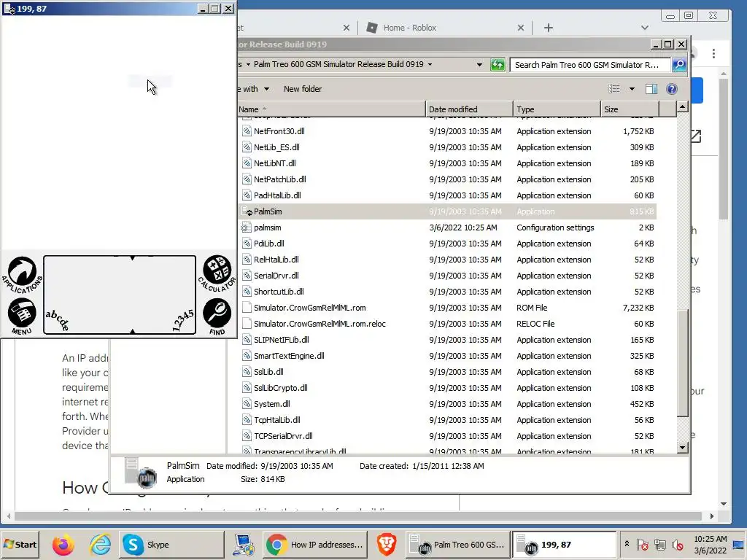This screenshot has height=560, width=747.
Task: Launch Brave browser from the taskbar
Action: (387, 544)
